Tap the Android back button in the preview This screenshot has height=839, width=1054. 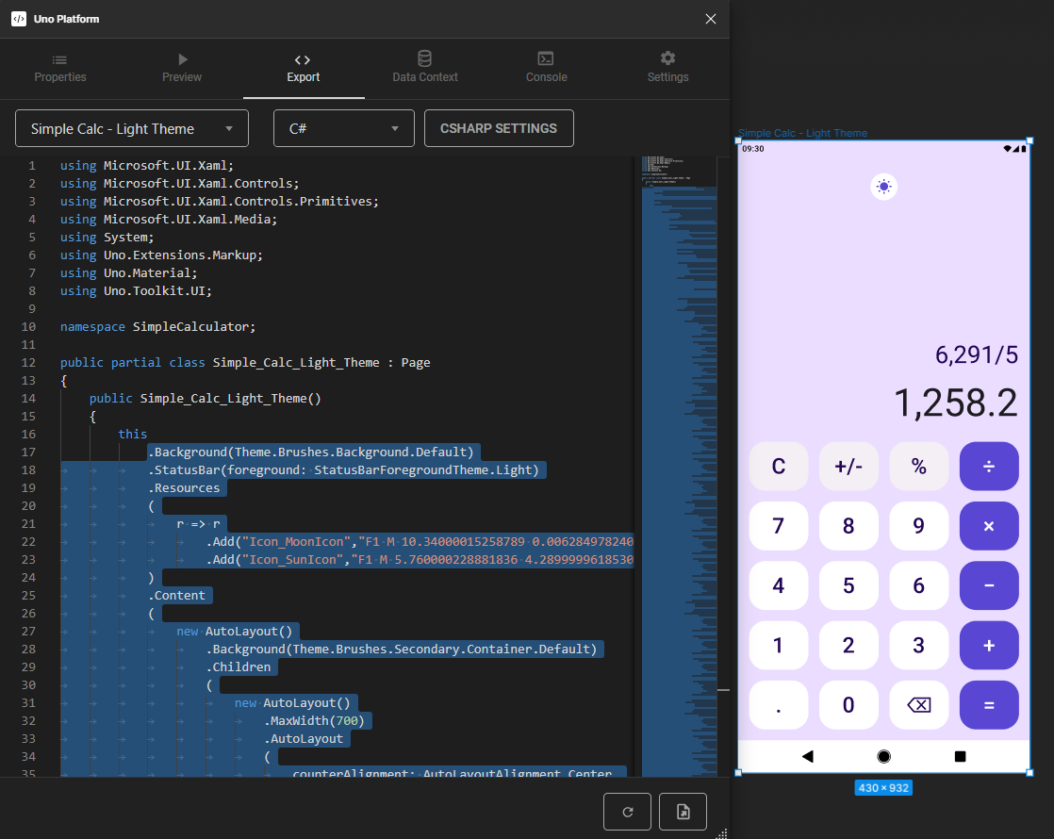point(808,755)
